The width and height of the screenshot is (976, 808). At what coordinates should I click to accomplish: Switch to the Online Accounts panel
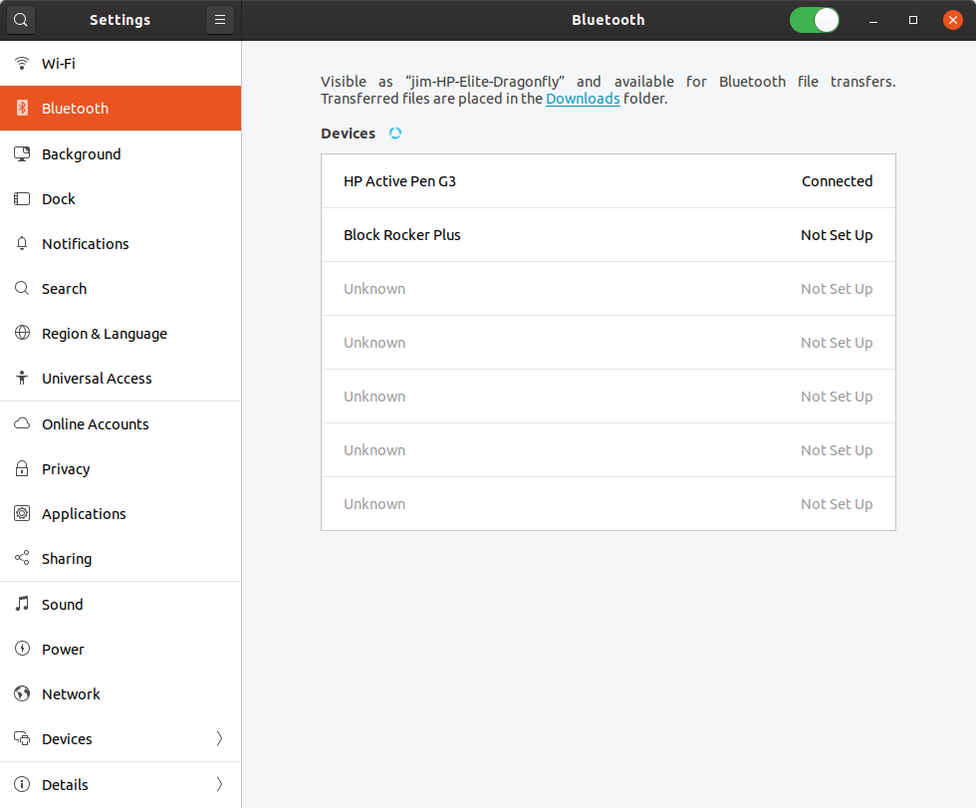pyautogui.click(x=95, y=424)
